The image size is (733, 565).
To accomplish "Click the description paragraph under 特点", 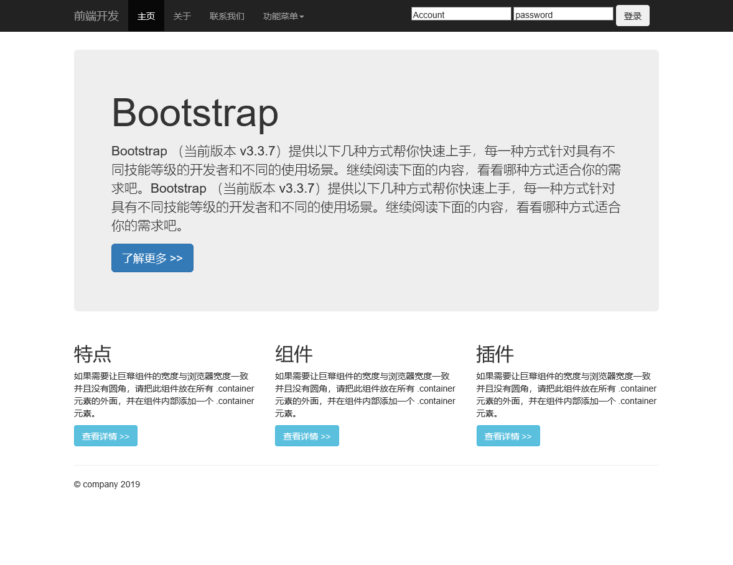I will (164, 395).
